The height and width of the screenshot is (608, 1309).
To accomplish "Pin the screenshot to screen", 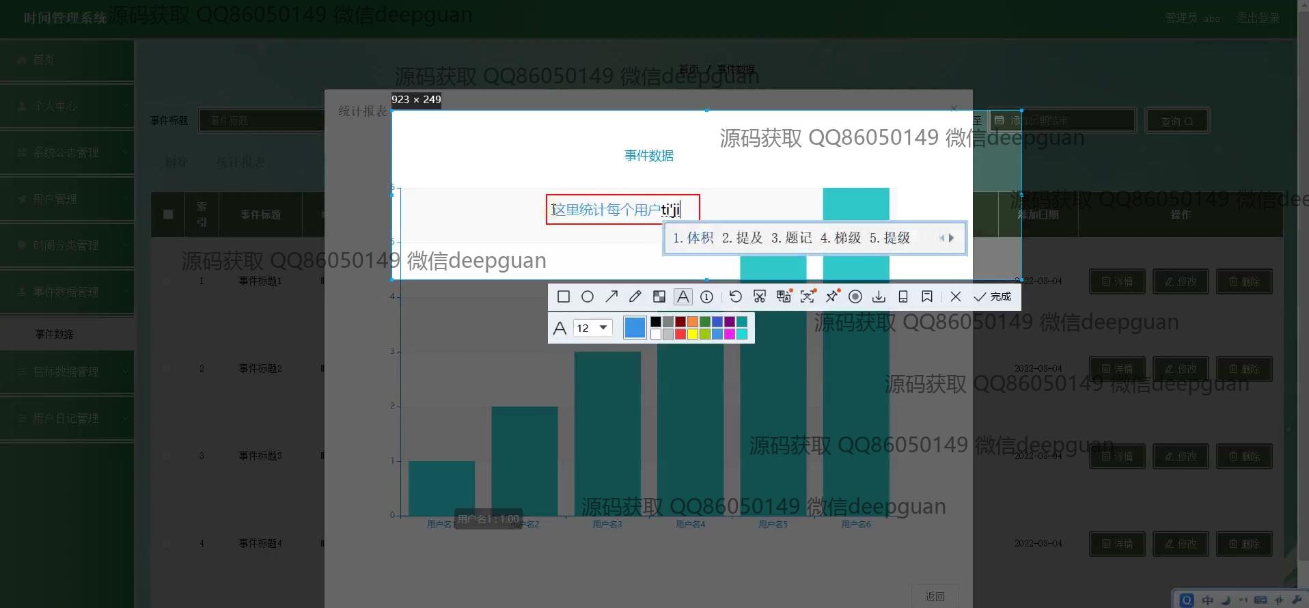I will pyautogui.click(x=831, y=296).
